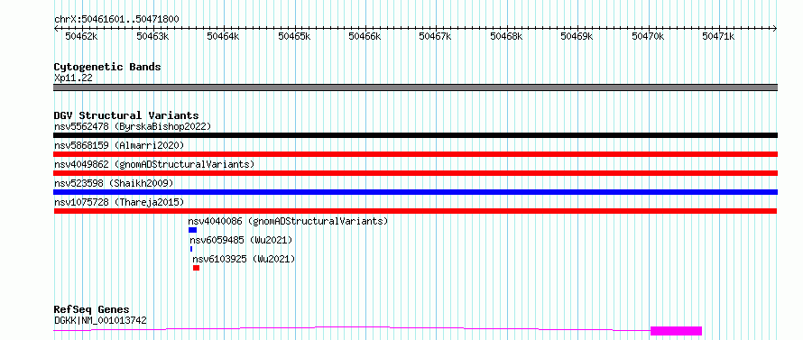Click the 50463k ruler position
Screen dimensions: 803x340
coord(152,36)
